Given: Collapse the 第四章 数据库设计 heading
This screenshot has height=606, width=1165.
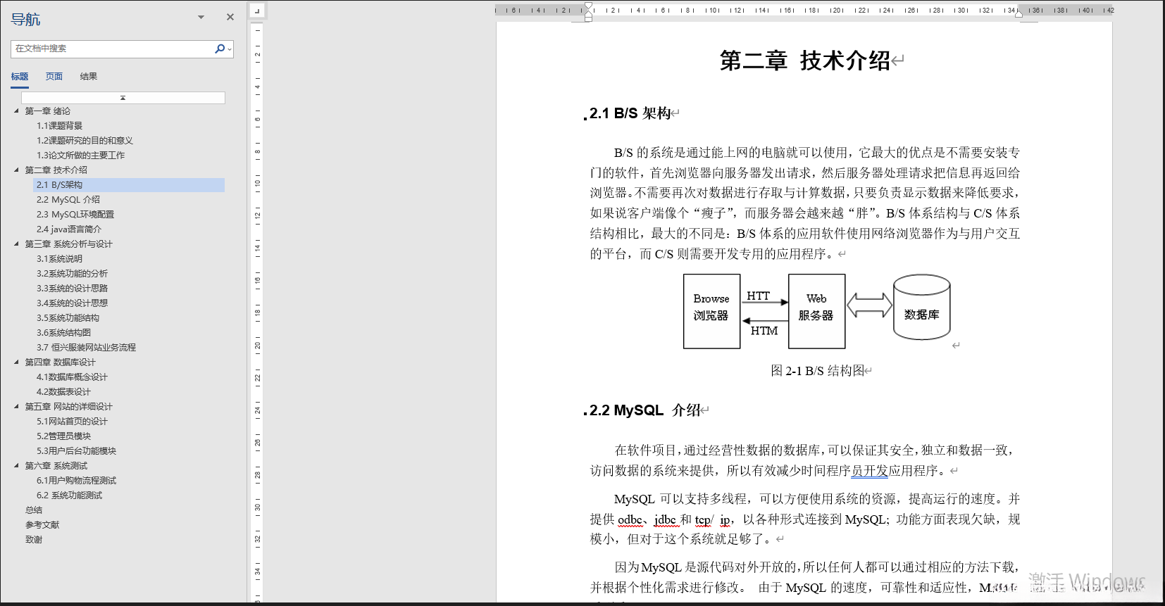Looking at the screenshot, I should [x=16, y=362].
